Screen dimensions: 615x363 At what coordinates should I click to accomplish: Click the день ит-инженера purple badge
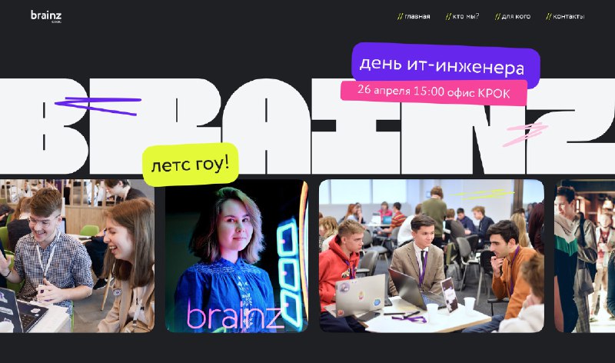pyautogui.click(x=446, y=64)
